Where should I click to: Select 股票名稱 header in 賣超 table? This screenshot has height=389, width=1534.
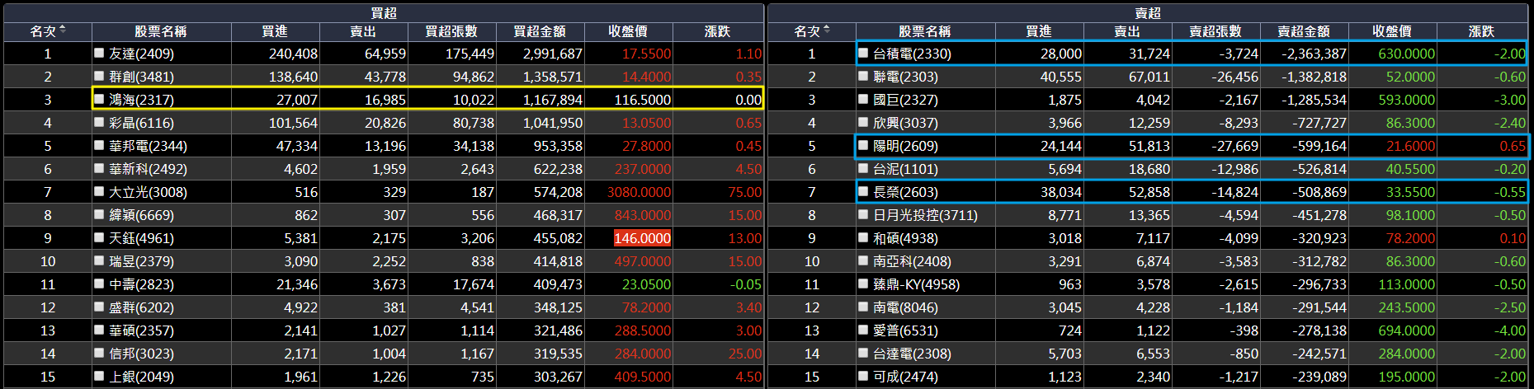pyautogui.click(x=924, y=31)
